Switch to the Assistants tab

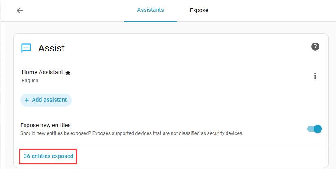click(x=151, y=10)
